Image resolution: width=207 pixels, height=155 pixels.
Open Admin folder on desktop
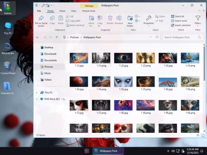[x=8, y=8]
